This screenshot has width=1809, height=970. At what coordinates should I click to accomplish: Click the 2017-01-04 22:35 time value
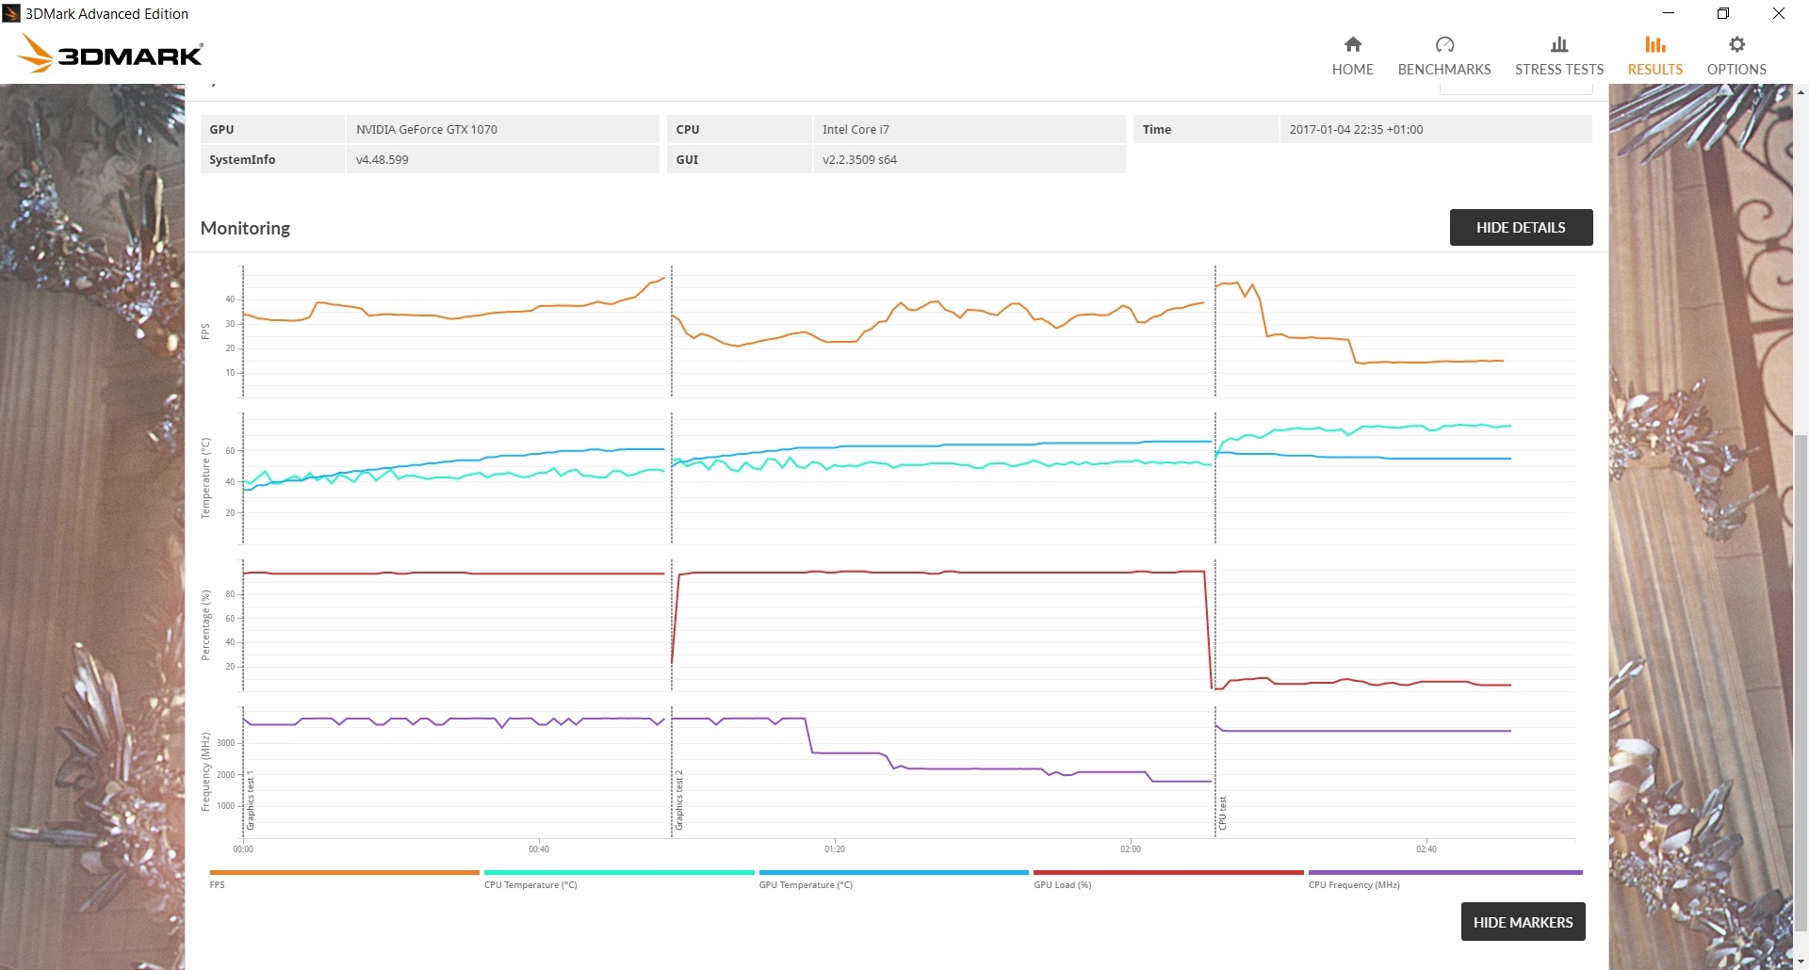tap(1356, 129)
